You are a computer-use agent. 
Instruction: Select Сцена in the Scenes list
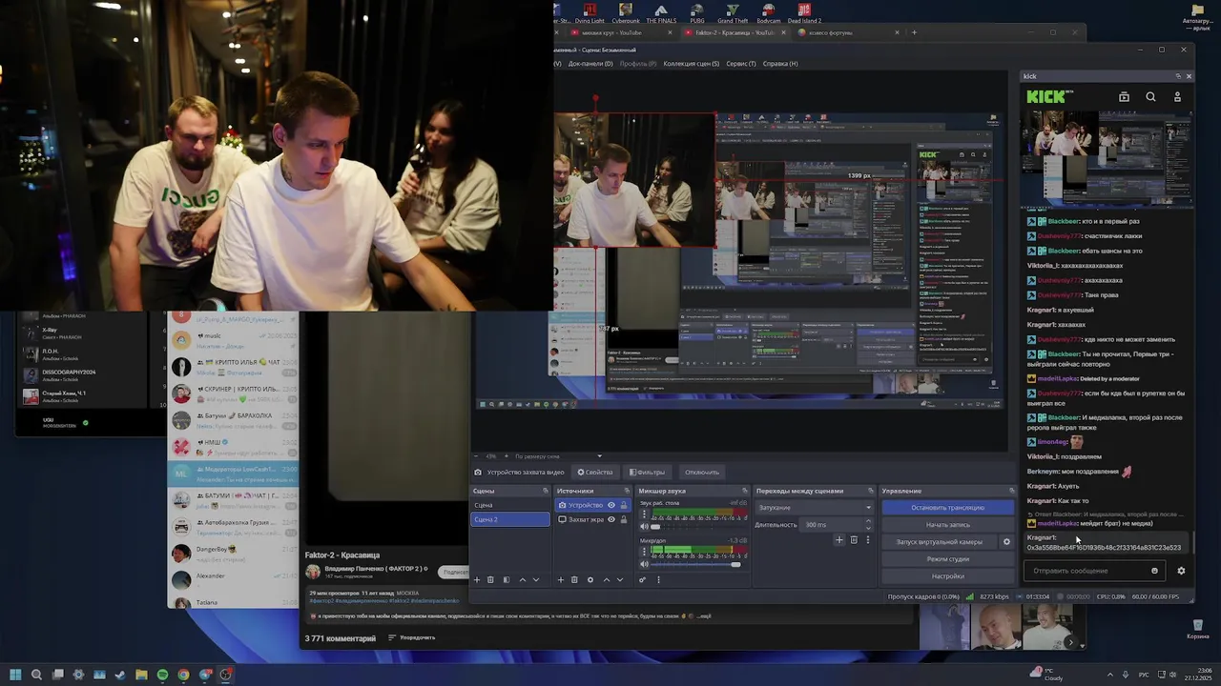[510, 505]
